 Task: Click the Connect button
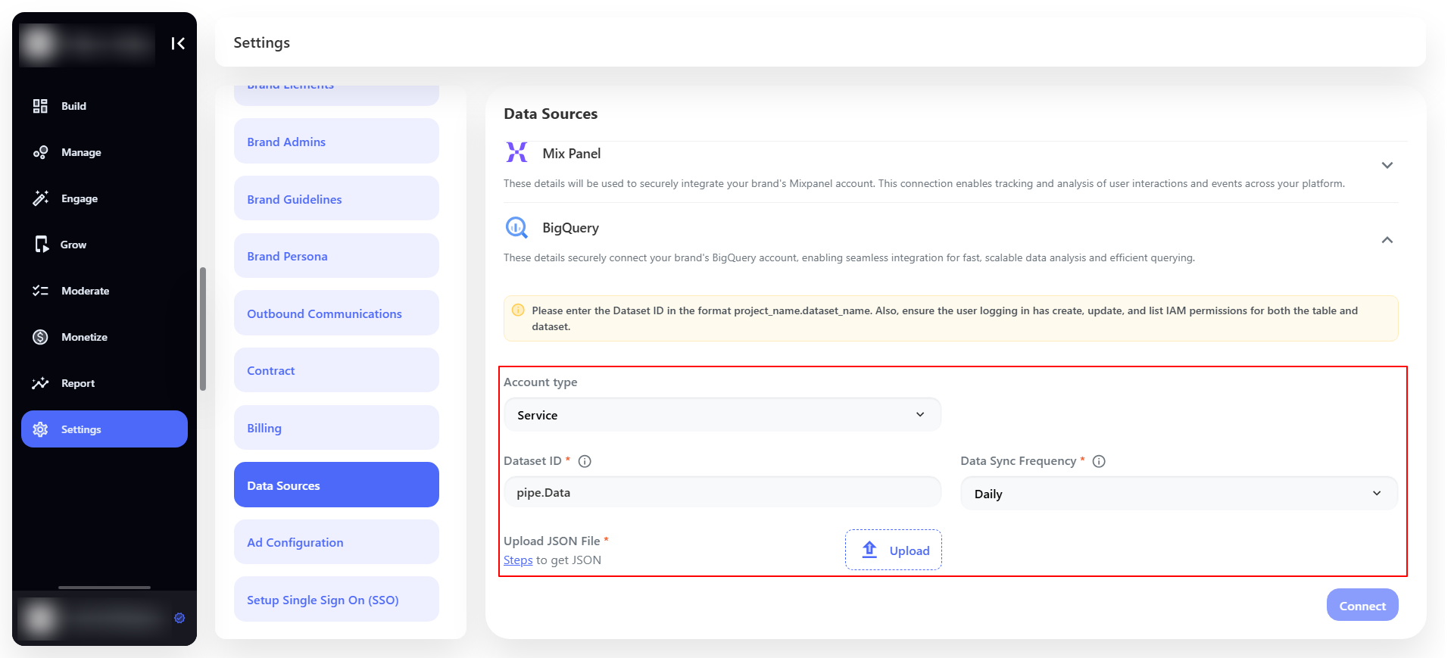pos(1362,605)
